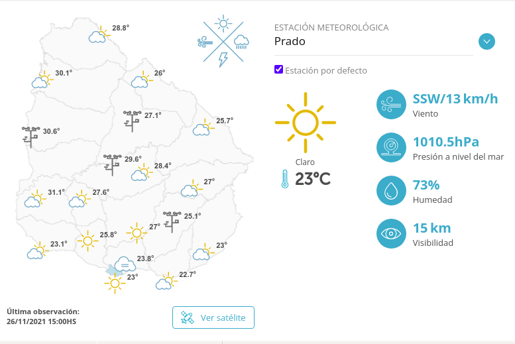The height and width of the screenshot is (344, 515).
Task: Click the pressure gauge icon beside 1010.5hPa
Action: (391, 148)
